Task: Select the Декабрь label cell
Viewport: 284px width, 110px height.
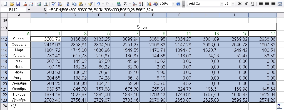Action: [19, 100]
